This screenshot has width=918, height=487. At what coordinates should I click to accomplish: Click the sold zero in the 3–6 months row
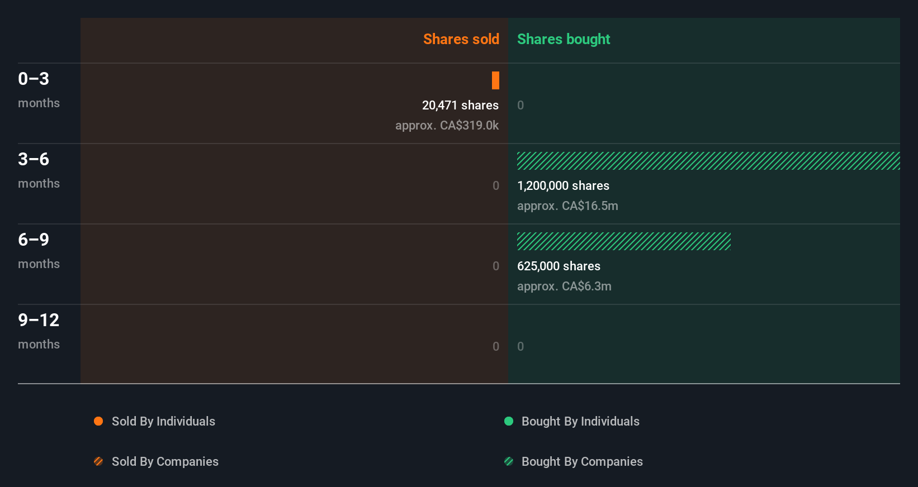496,185
